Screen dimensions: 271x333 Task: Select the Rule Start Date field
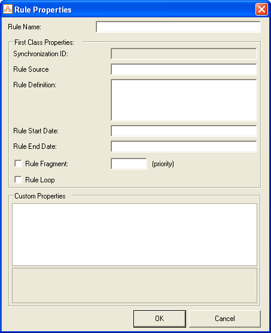[184, 131]
